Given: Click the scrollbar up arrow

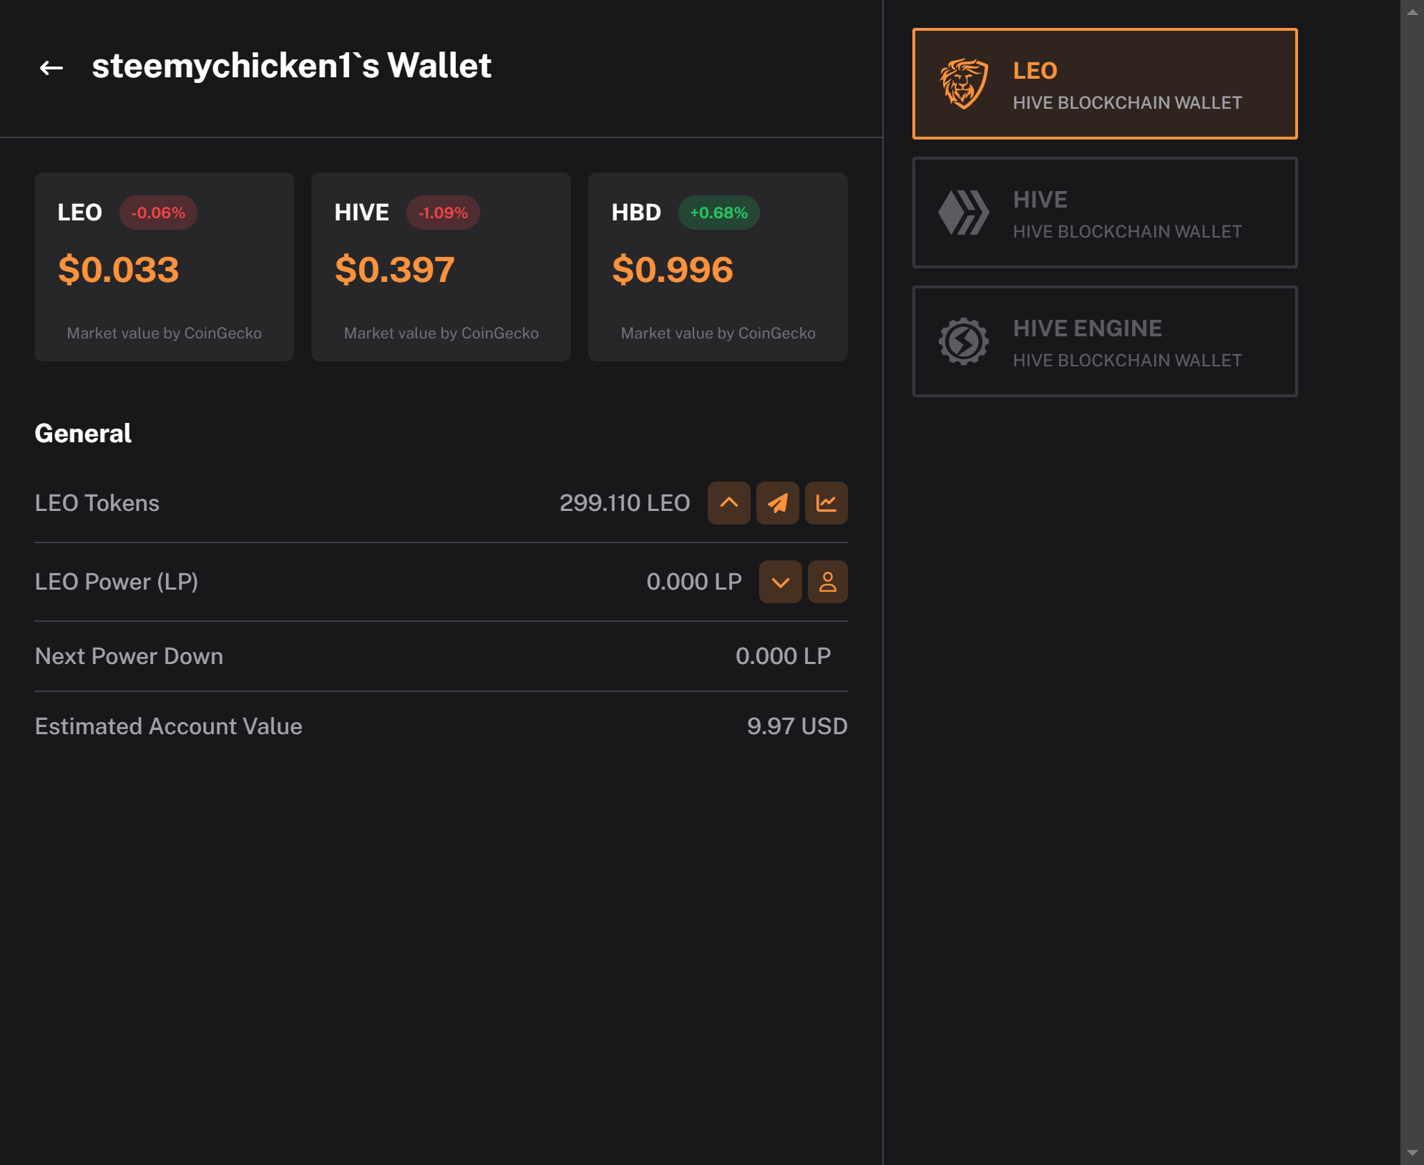Looking at the screenshot, I should click(x=1412, y=12).
